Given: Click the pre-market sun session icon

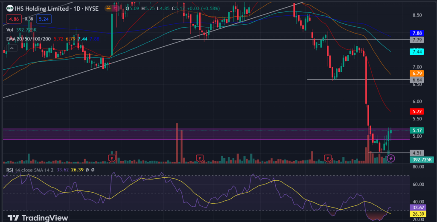Looking at the screenshot, I should (x=108, y=9).
